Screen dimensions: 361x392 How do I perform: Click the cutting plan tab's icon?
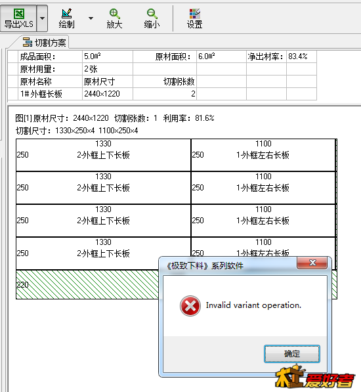(28, 42)
